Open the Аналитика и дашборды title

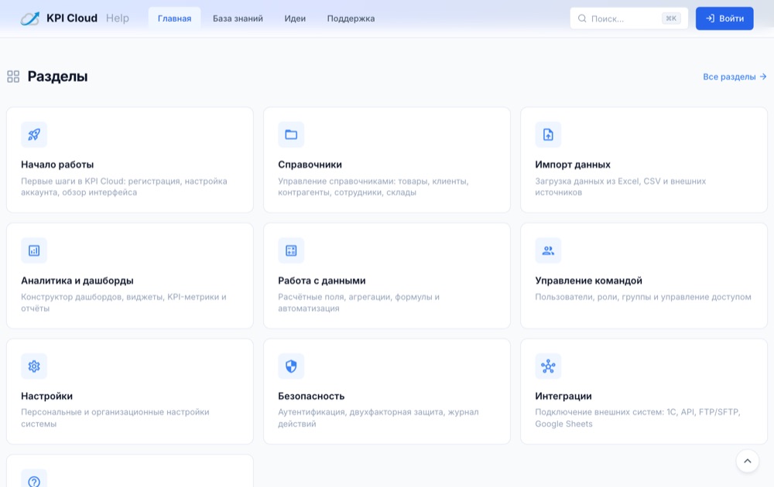point(77,281)
